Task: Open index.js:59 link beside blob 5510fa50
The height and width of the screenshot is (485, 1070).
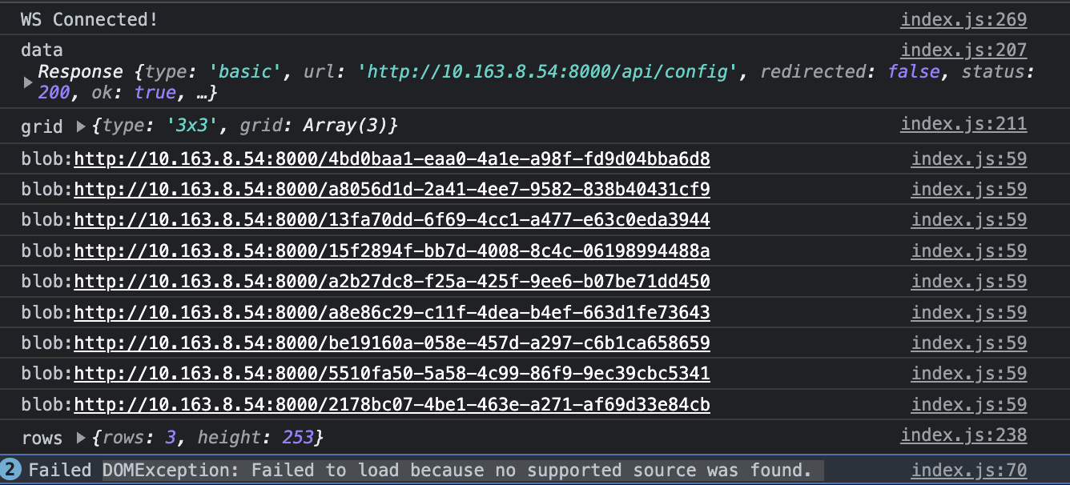Action: pyautogui.click(x=969, y=374)
